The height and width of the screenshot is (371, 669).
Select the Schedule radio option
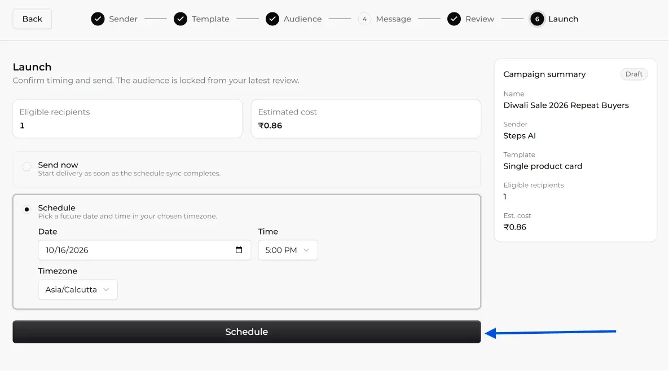(x=27, y=209)
